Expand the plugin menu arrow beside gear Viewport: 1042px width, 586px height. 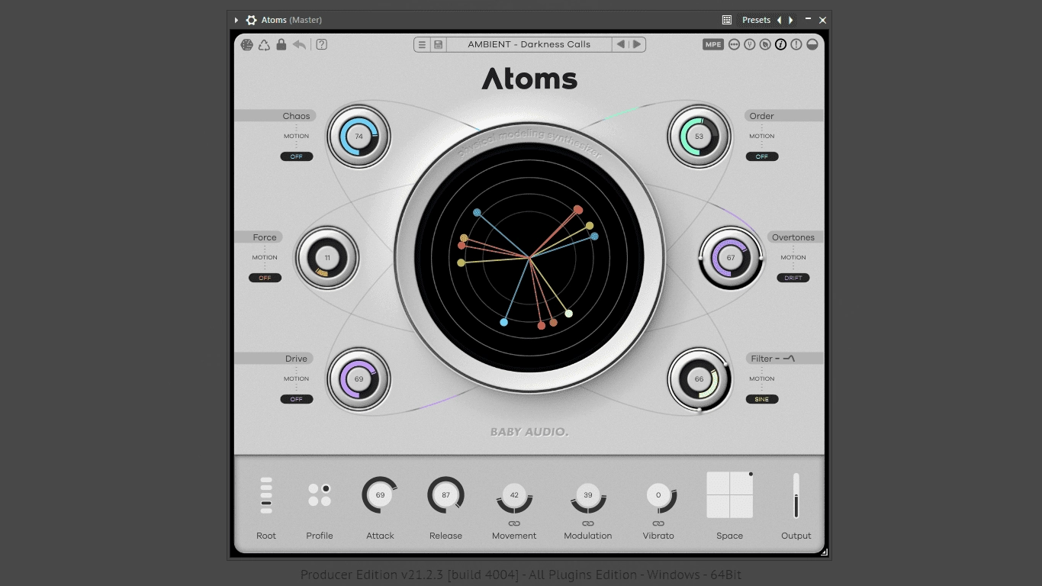[x=236, y=20]
